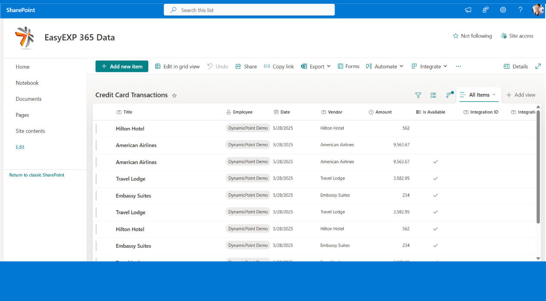Open Documents in the left navigation
Viewport: 546px width, 301px height.
29,99
